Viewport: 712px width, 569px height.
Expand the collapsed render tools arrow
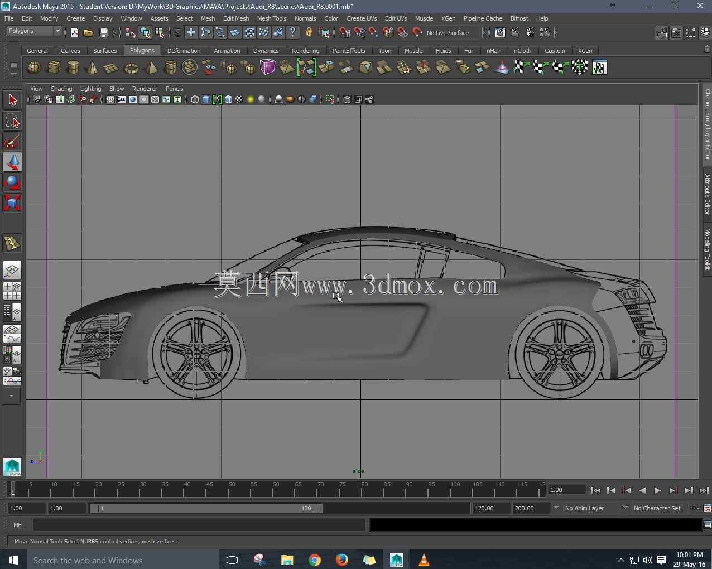555,33
